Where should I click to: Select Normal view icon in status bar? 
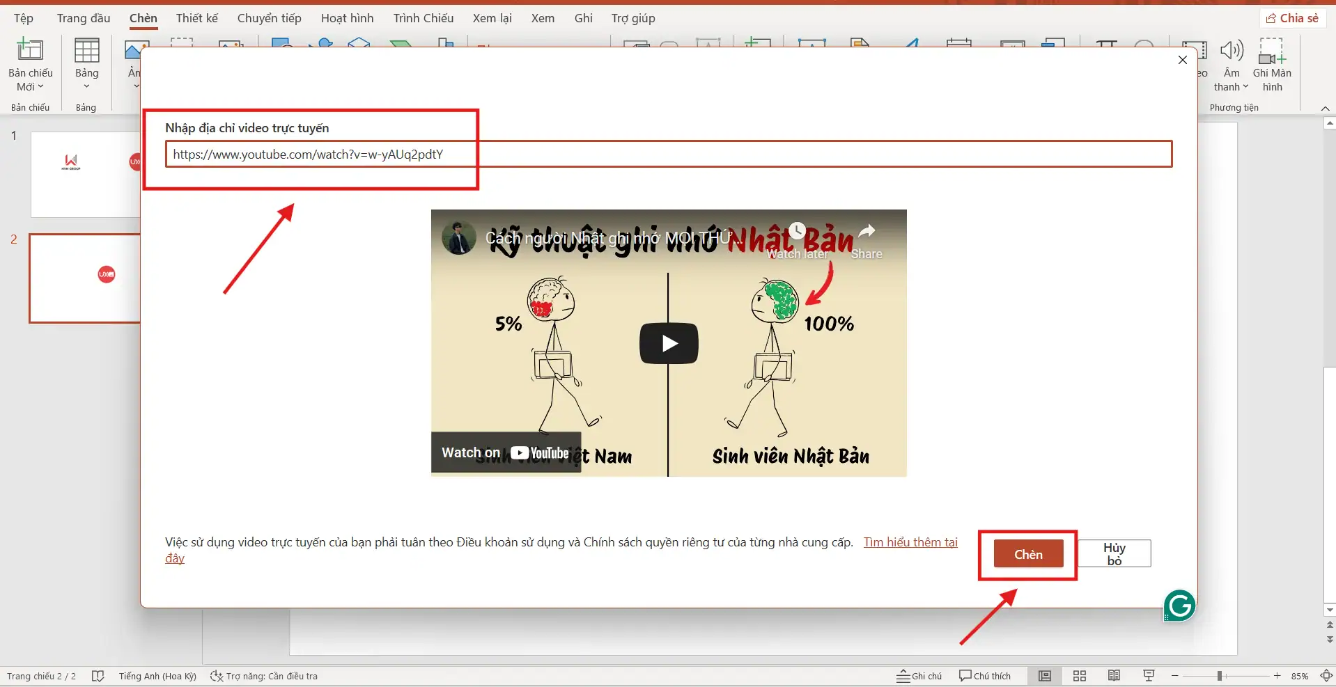click(1045, 675)
